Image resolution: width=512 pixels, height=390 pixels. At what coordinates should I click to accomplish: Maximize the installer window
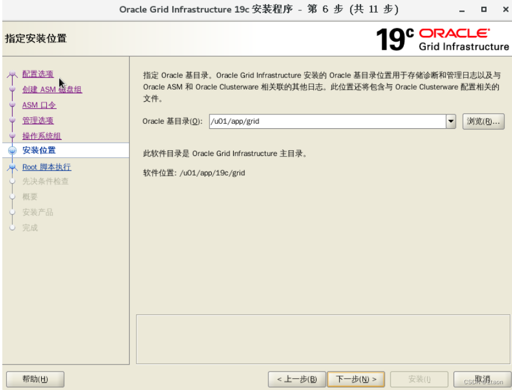[x=484, y=9]
